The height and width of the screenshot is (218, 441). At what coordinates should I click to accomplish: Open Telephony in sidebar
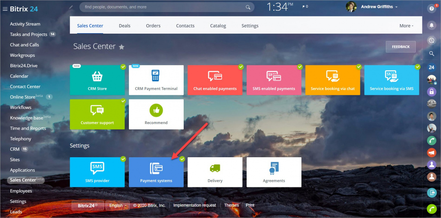(21, 139)
